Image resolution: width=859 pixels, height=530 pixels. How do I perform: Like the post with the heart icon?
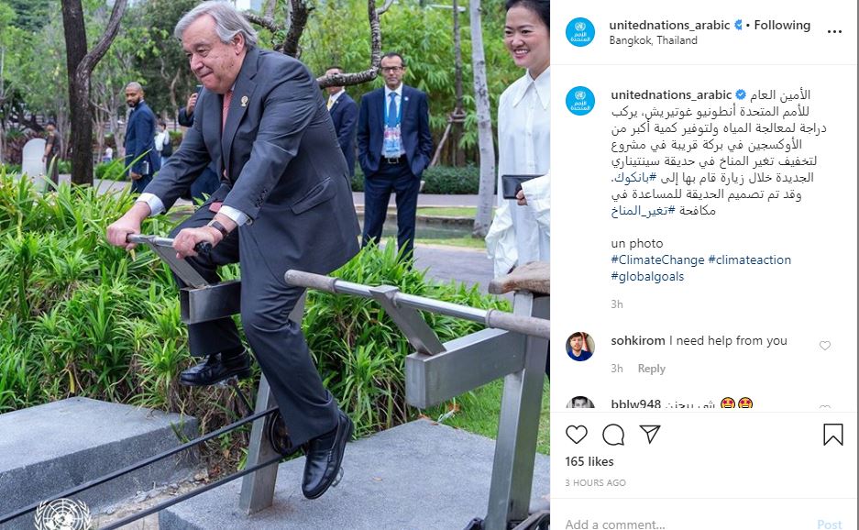click(577, 435)
